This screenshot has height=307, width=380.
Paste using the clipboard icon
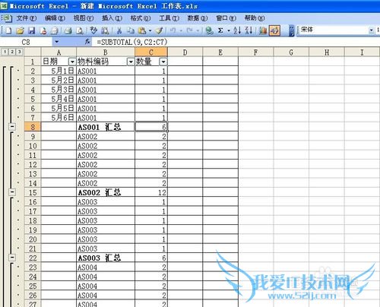[x=142, y=30]
